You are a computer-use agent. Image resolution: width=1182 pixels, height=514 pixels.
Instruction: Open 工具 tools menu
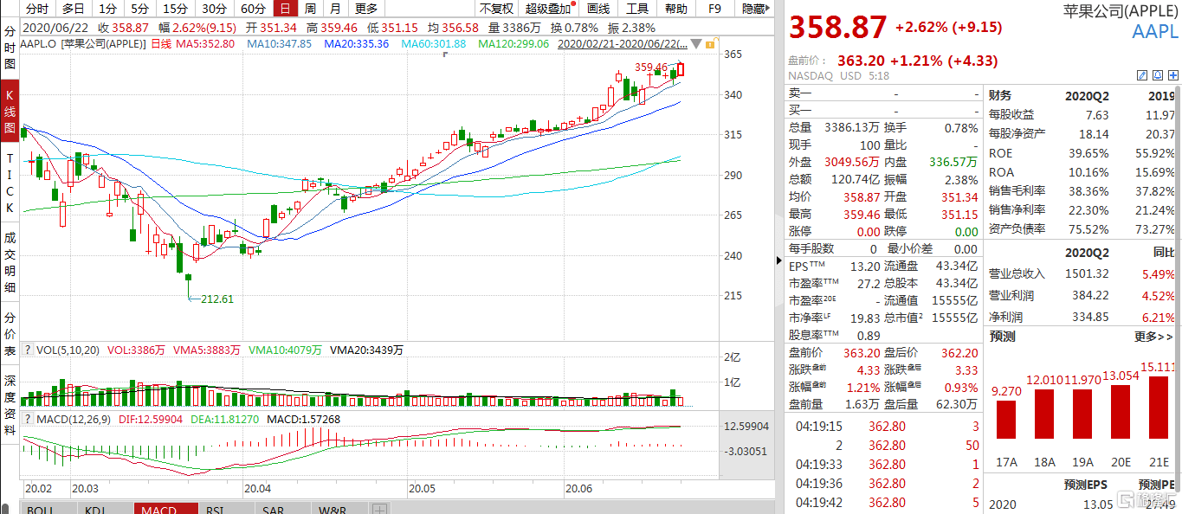point(637,9)
